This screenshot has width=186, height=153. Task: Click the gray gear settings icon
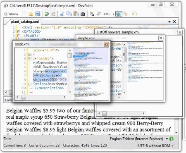[98, 14]
